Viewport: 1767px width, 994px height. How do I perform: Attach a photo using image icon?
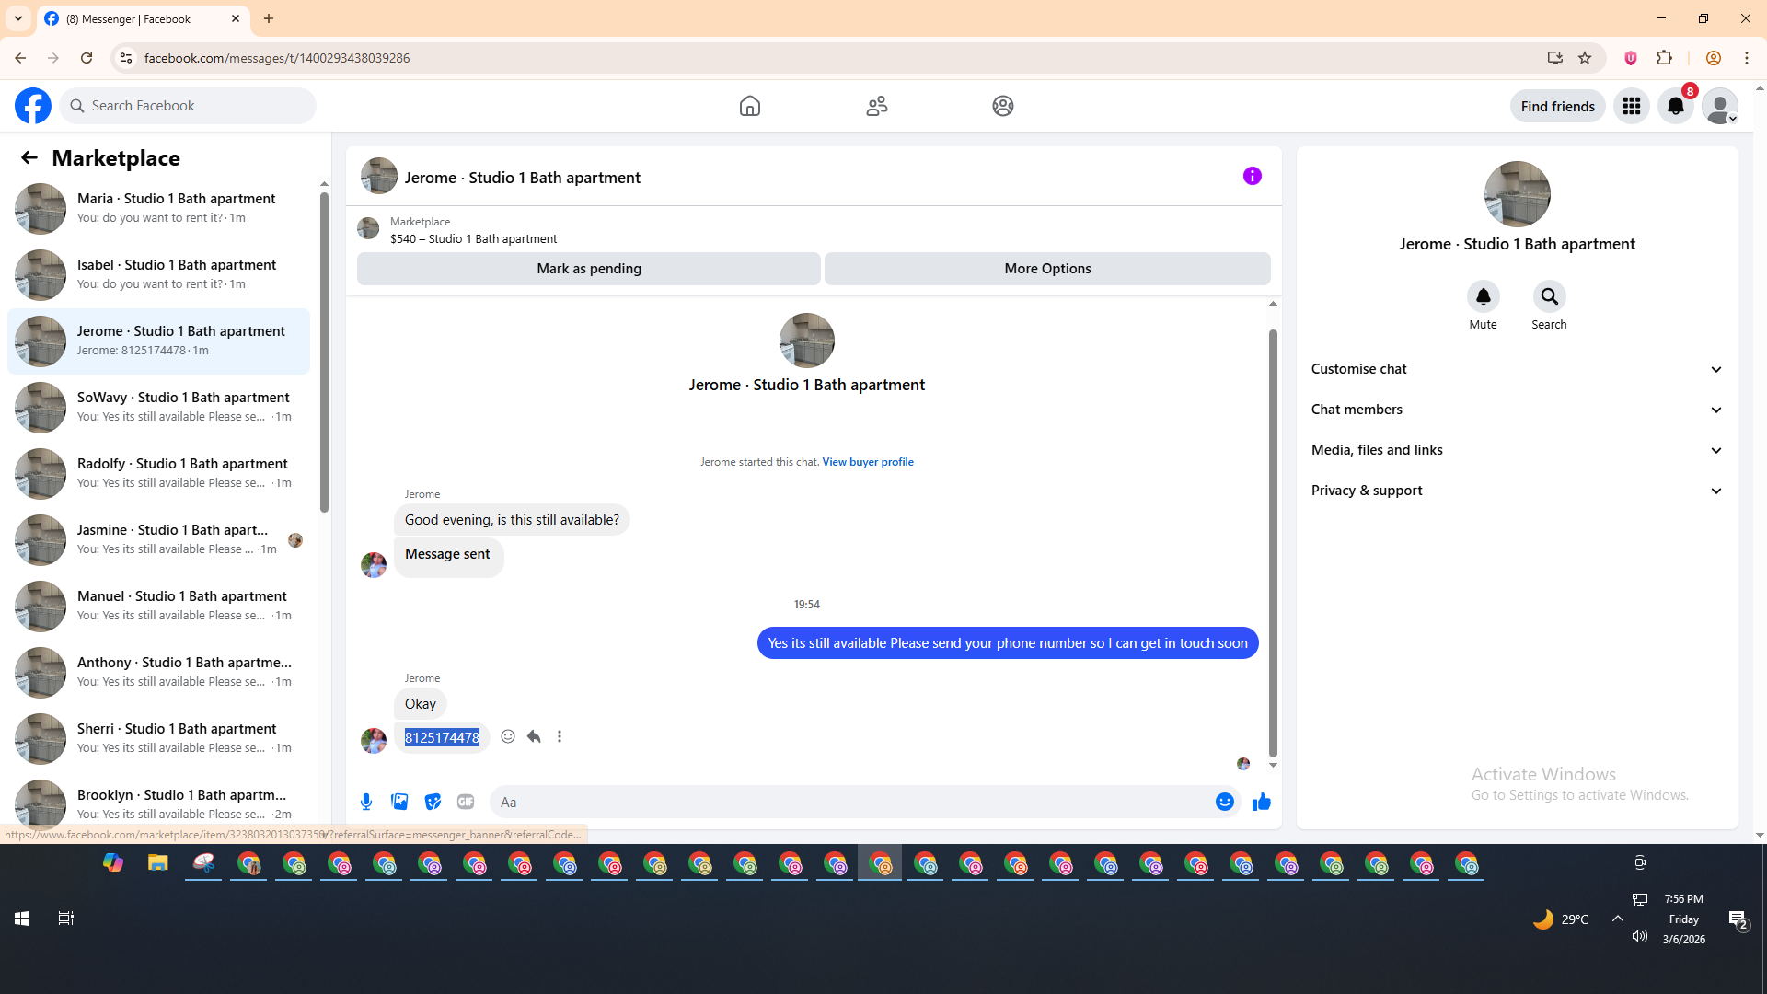tap(399, 802)
